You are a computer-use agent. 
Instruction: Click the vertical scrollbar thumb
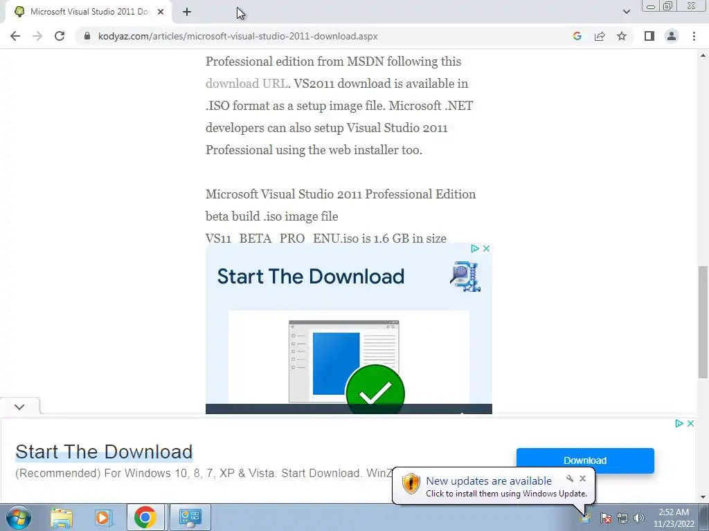pos(703,322)
